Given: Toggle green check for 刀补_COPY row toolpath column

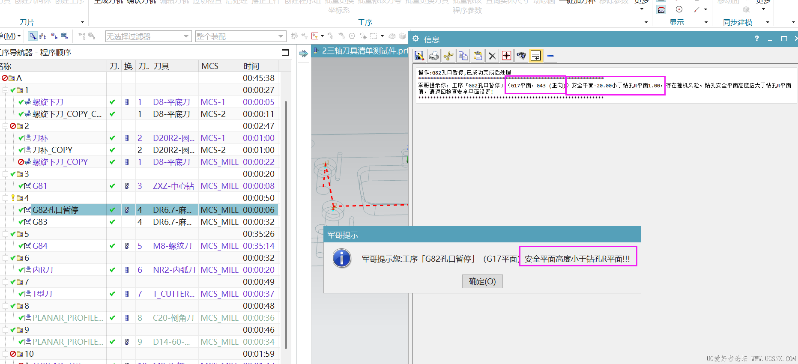Looking at the screenshot, I should pos(112,150).
